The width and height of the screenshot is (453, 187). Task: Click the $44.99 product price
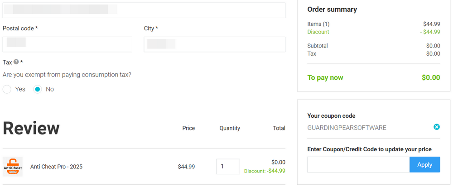tap(186, 167)
